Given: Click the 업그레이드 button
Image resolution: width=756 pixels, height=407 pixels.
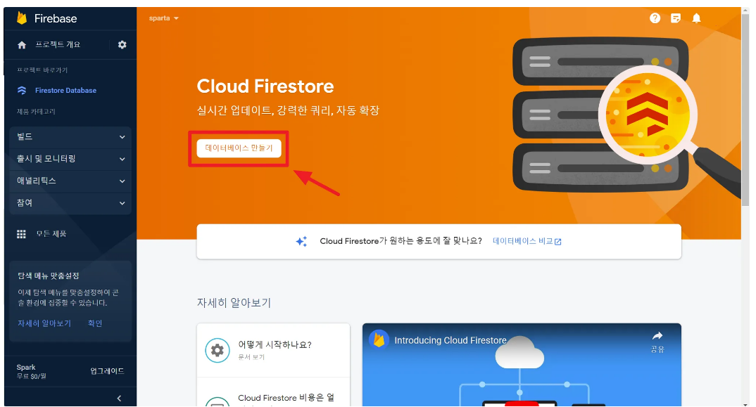Looking at the screenshot, I should 107,371.
